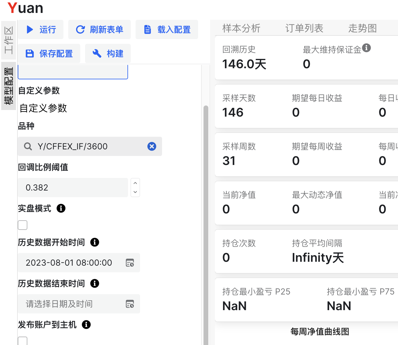Click the info icon beside 实盘模式
The image size is (398, 345).
(x=61, y=208)
